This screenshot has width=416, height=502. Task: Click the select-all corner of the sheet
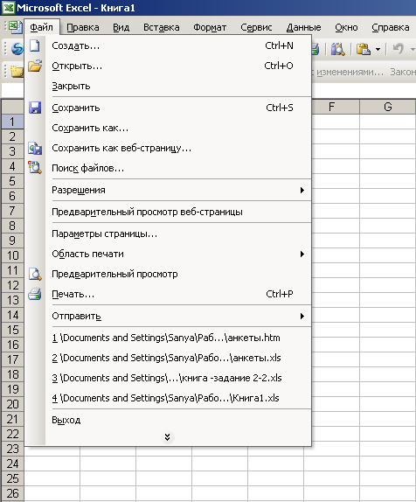12,107
